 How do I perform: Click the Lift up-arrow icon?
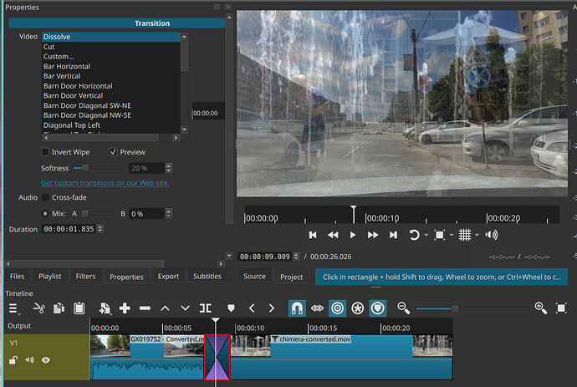(x=165, y=308)
